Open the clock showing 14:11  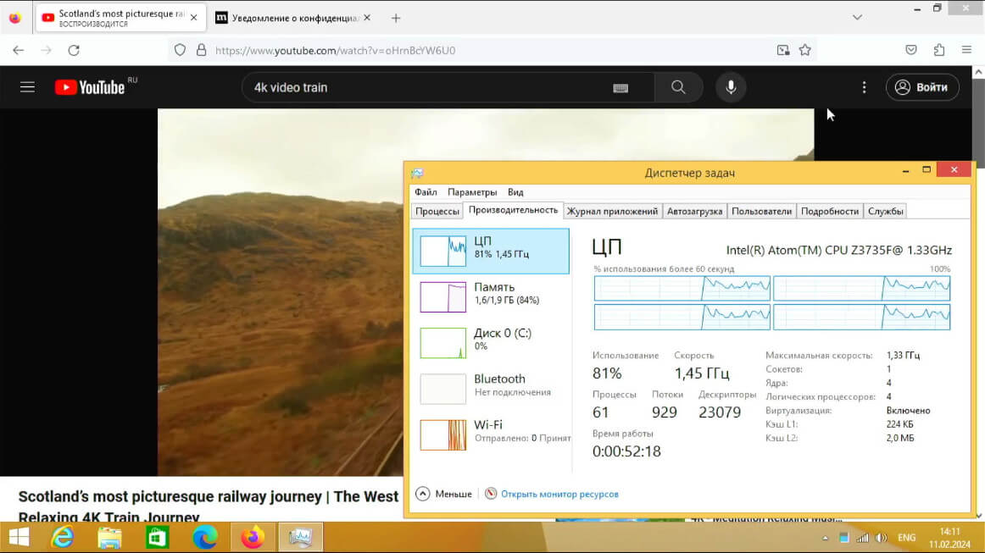[x=949, y=538]
